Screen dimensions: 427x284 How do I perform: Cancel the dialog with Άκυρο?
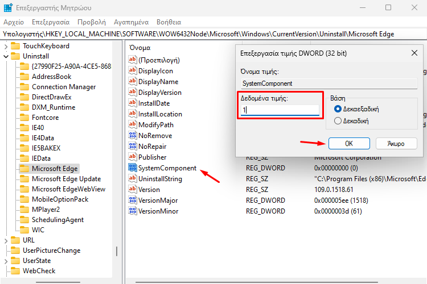click(x=396, y=144)
